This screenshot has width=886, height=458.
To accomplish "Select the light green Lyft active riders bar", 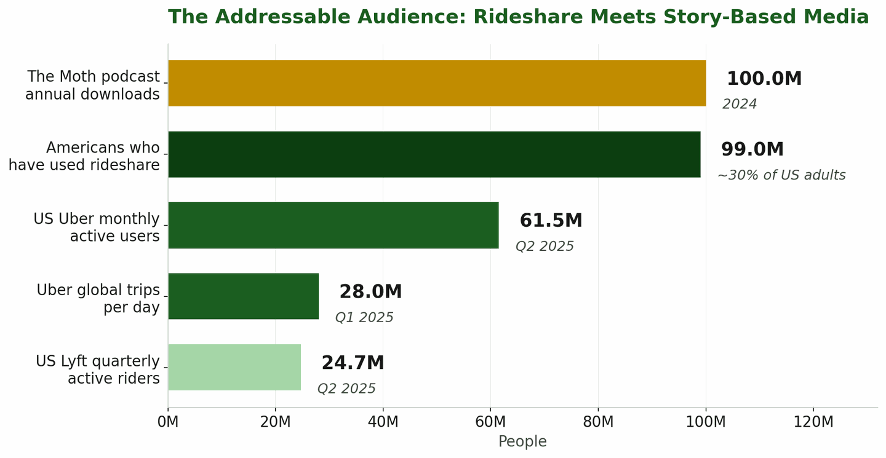I will click(234, 367).
